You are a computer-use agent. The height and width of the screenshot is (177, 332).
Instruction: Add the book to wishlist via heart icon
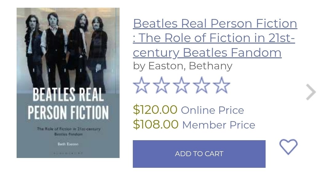pos(288,147)
